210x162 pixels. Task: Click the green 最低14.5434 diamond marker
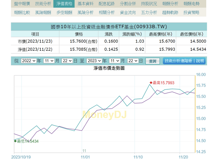point(15,141)
